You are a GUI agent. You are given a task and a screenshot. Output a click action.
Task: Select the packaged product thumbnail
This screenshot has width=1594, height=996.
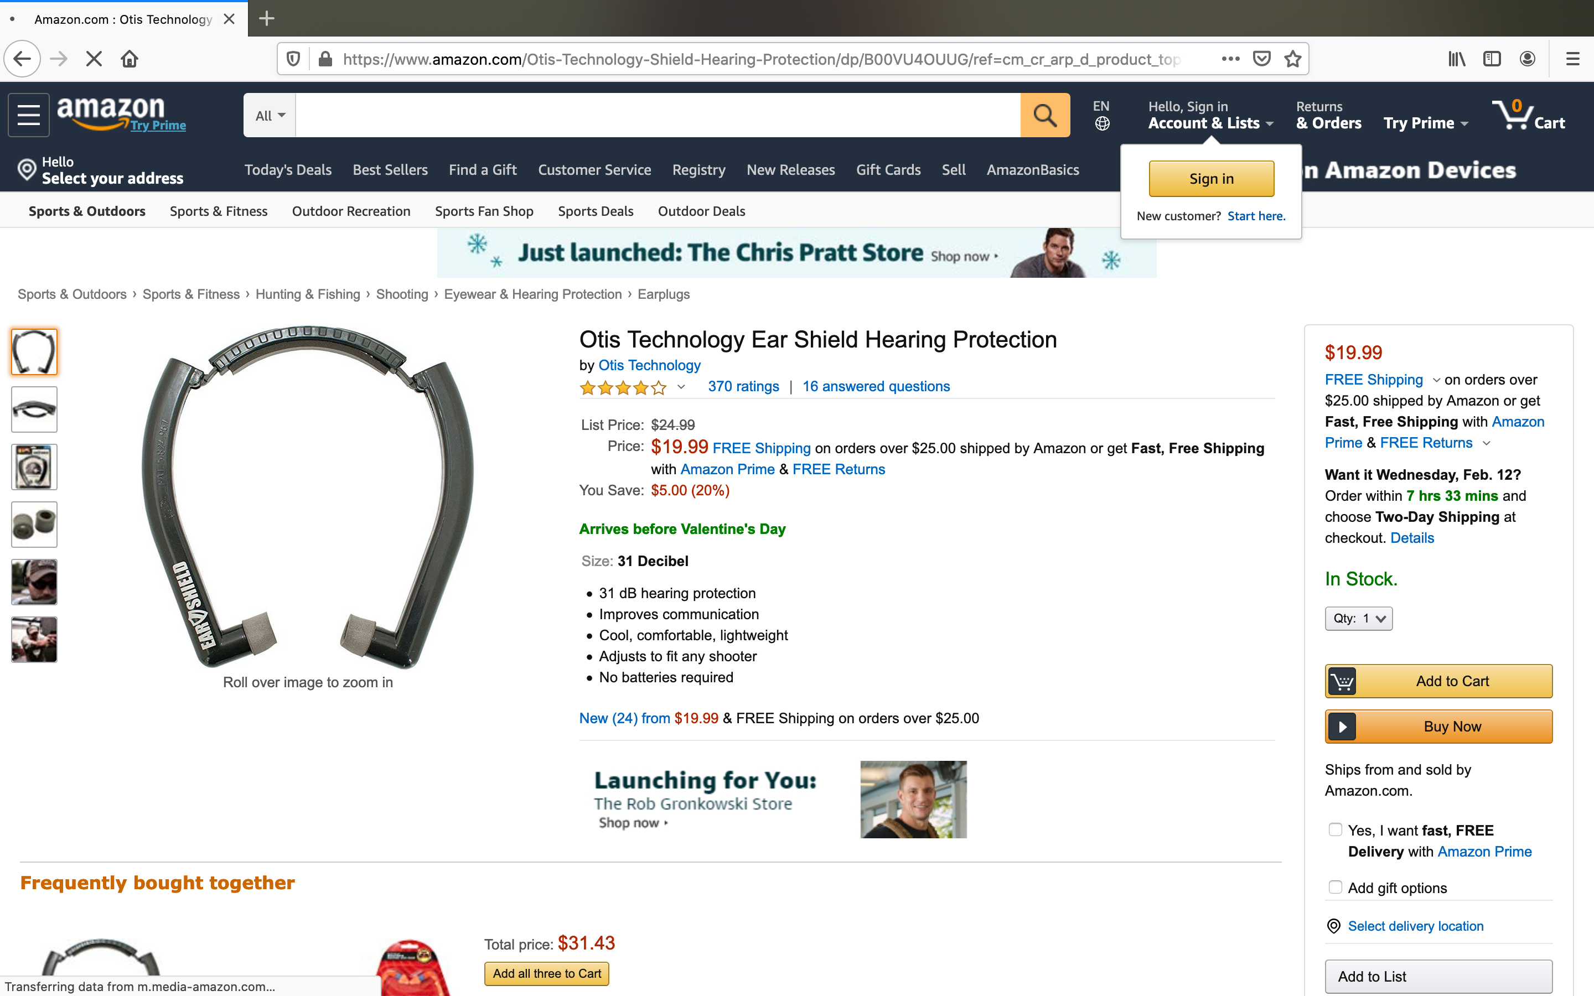34,467
